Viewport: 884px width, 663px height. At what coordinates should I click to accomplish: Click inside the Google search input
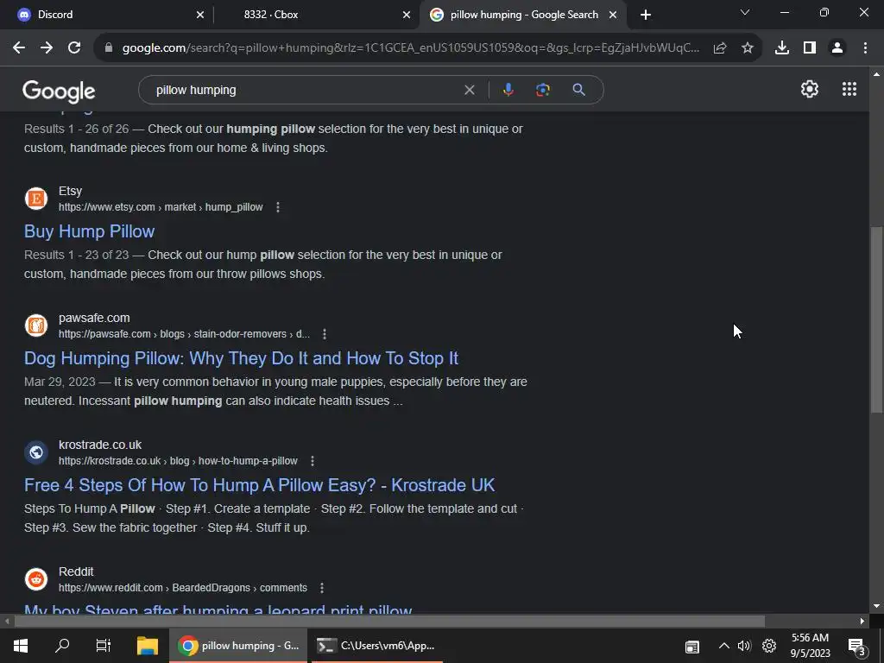pos(305,90)
